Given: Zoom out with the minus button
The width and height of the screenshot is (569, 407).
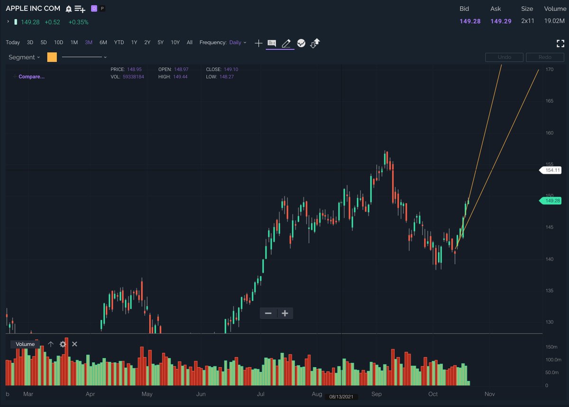Looking at the screenshot, I should [268, 313].
